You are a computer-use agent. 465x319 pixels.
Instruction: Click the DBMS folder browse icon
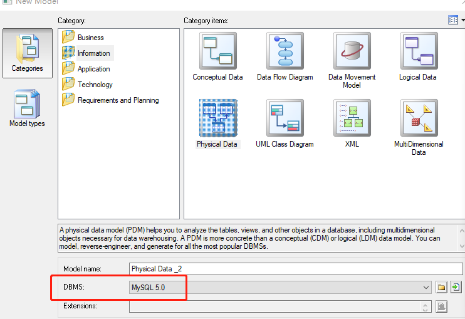pyautogui.click(x=441, y=287)
